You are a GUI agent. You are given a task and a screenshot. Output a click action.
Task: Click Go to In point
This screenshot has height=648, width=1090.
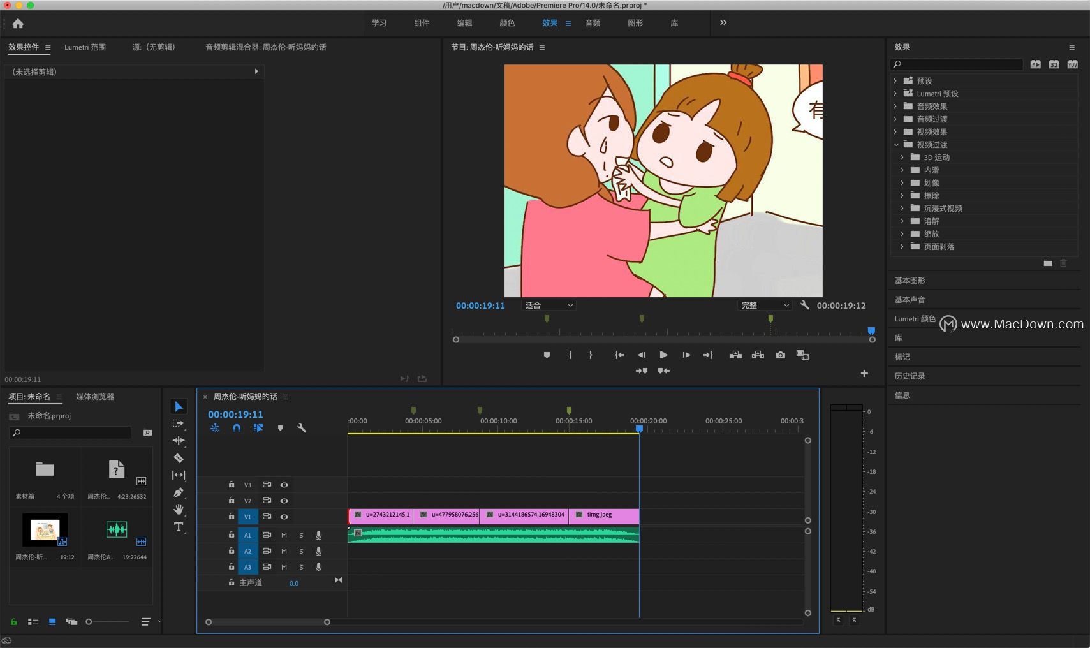619,355
